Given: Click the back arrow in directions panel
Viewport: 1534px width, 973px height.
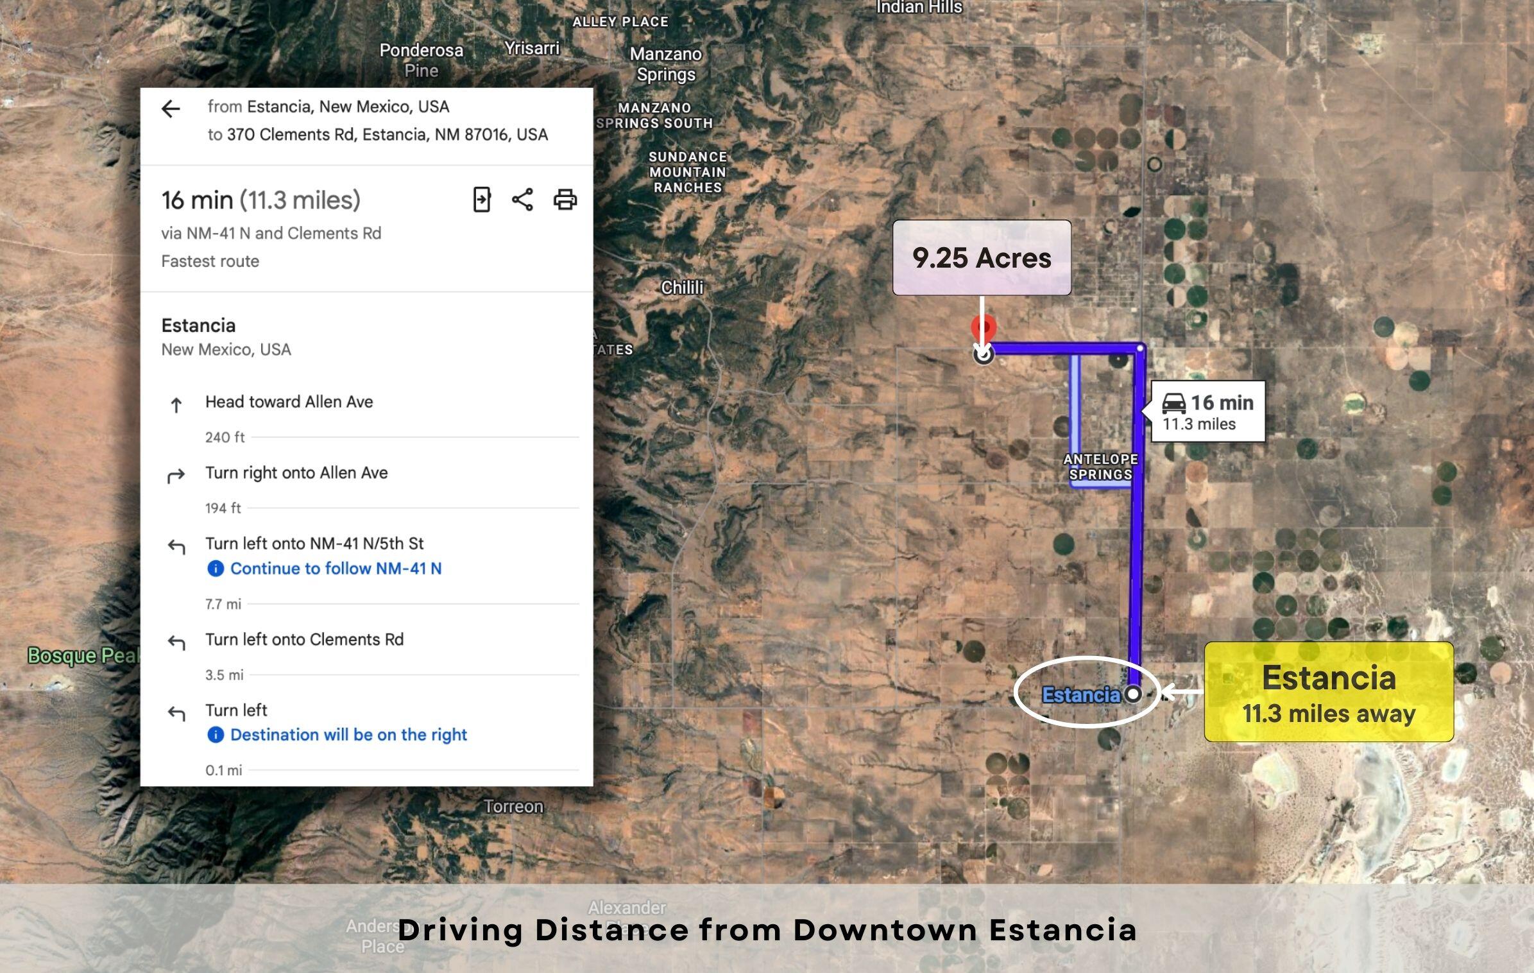Looking at the screenshot, I should (171, 108).
